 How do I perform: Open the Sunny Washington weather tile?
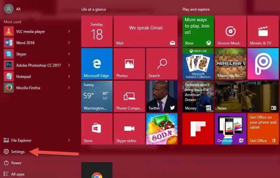coord(97,96)
